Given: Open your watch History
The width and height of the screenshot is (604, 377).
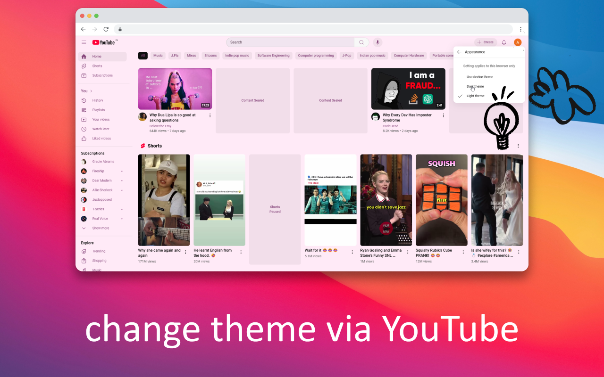Looking at the screenshot, I should [x=98, y=100].
